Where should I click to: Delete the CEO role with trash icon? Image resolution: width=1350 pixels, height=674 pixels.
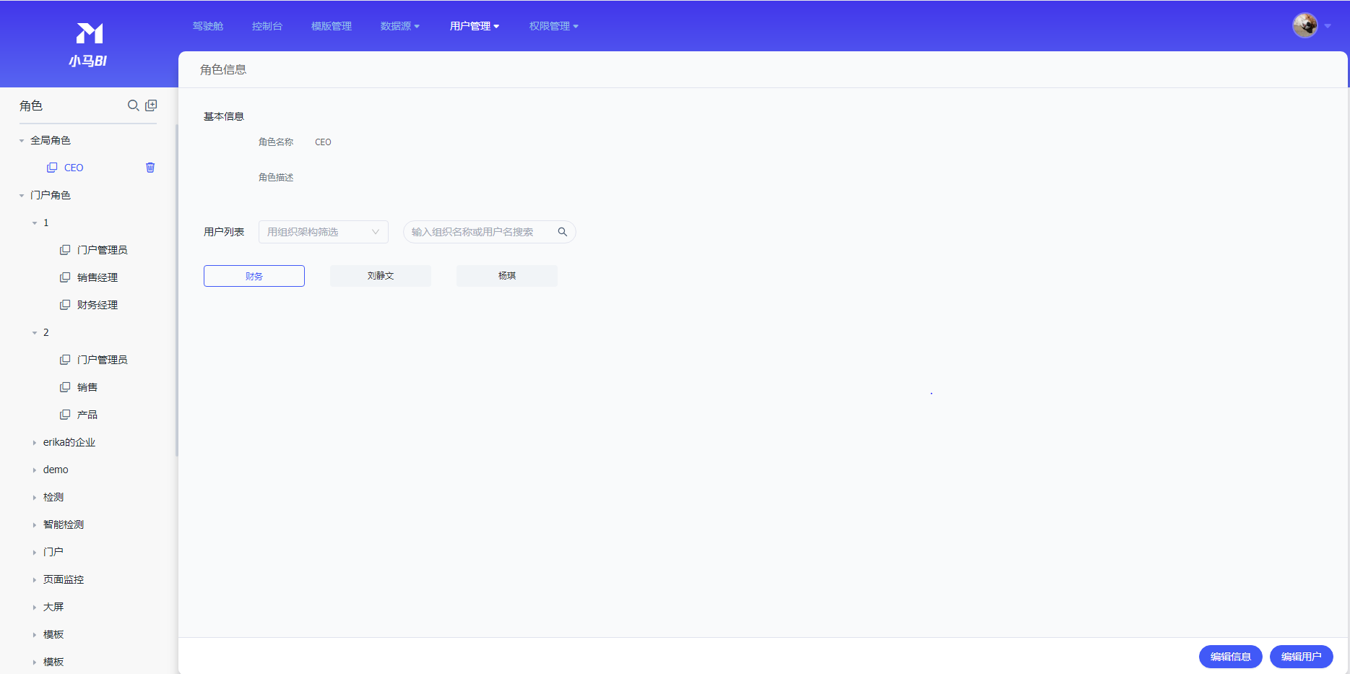tap(150, 168)
